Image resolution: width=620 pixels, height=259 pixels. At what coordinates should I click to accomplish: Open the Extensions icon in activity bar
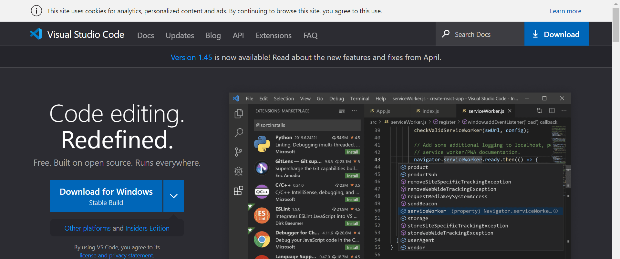click(x=239, y=191)
